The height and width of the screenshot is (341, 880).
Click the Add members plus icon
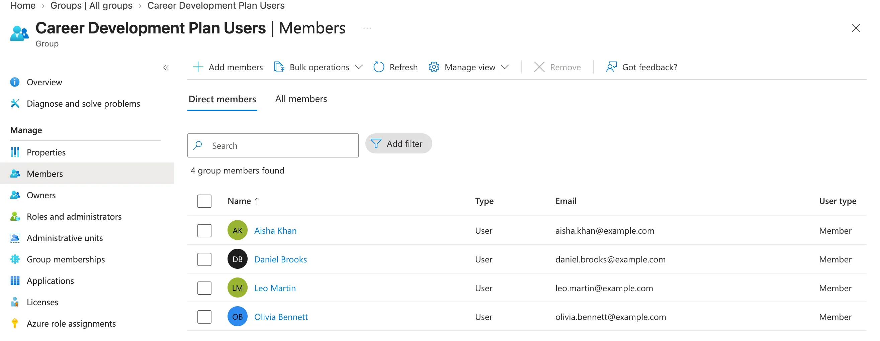coord(198,67)
